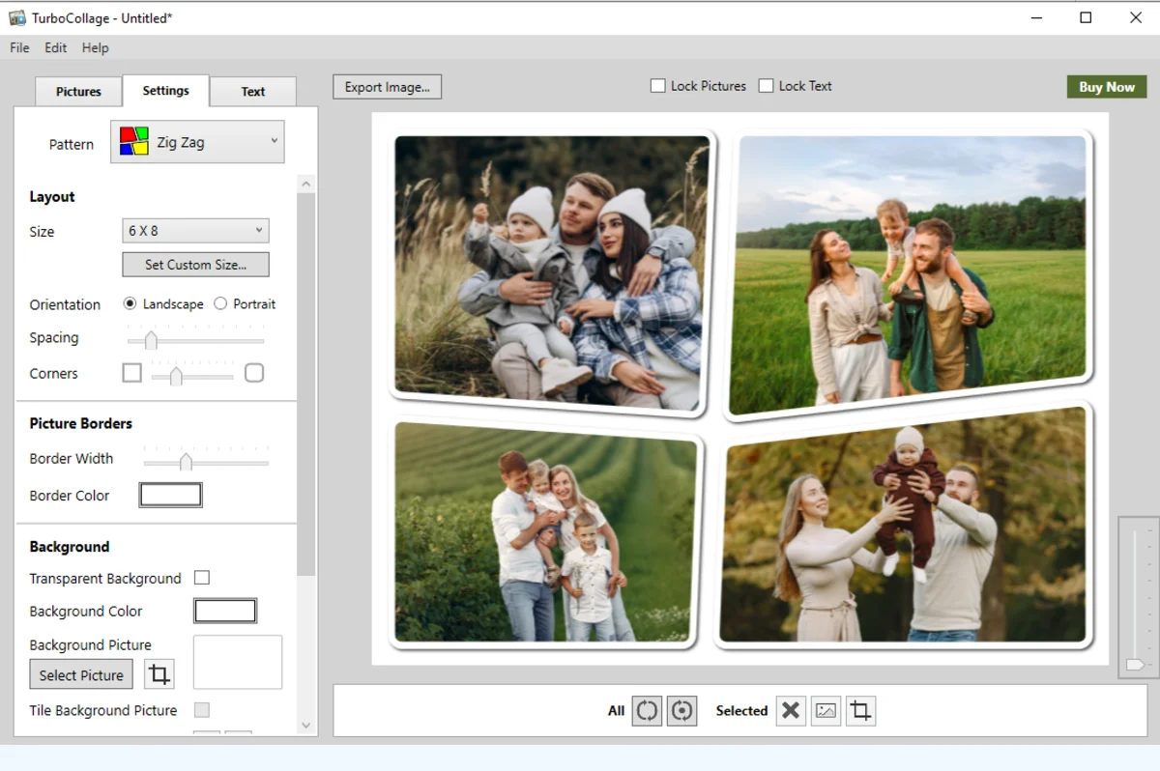Click the shuffle all pictures icon
Image resolution: width=1160 pixels, height=771 pixels.
pyautogui.click(x=647, y=711)
